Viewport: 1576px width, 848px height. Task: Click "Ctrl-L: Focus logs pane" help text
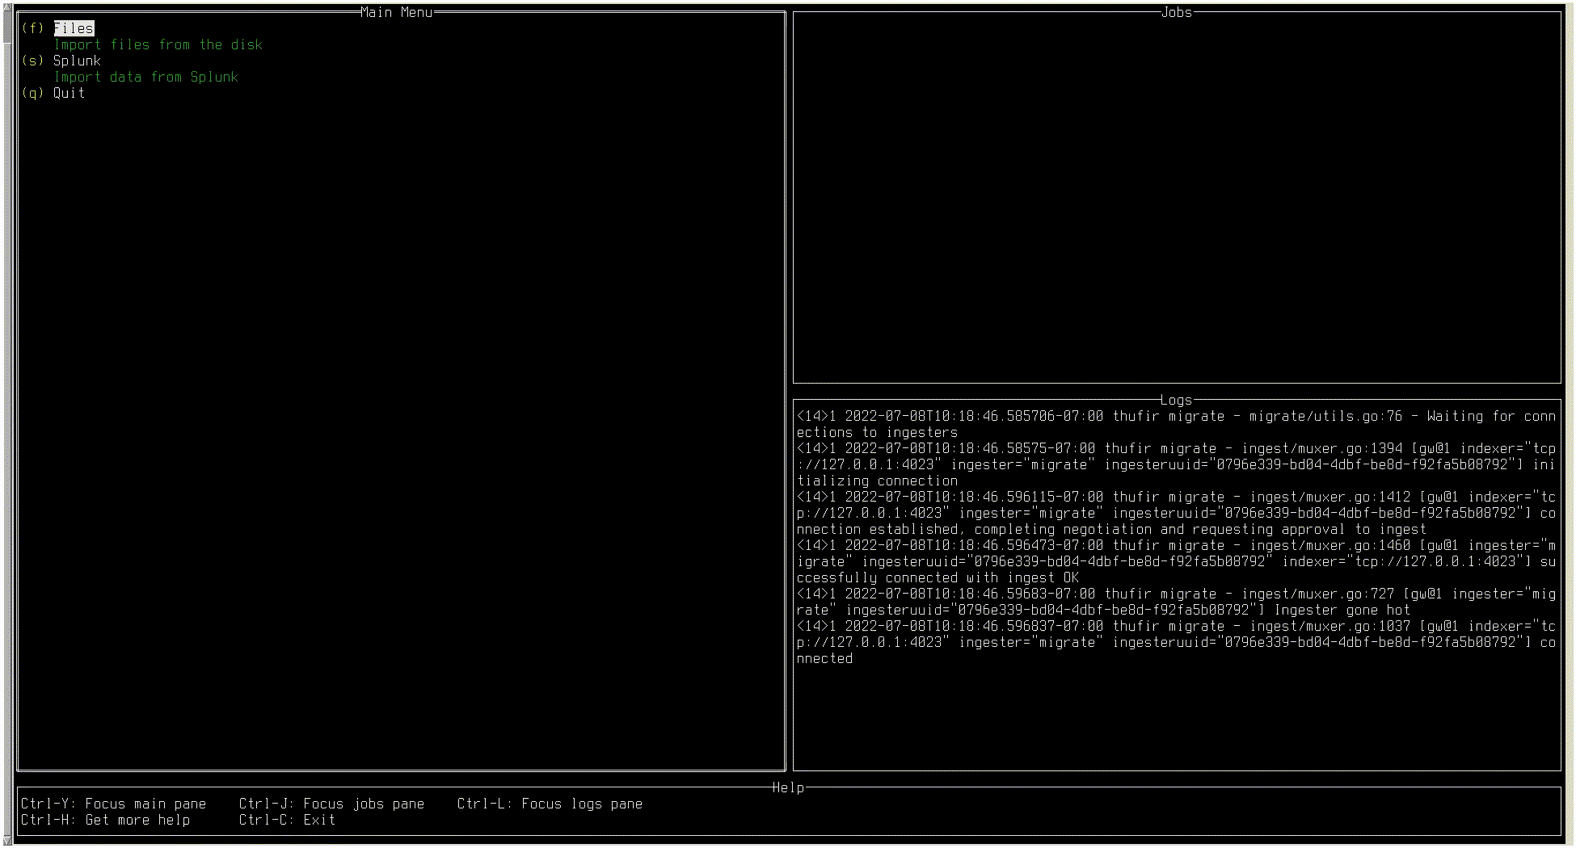550,804
